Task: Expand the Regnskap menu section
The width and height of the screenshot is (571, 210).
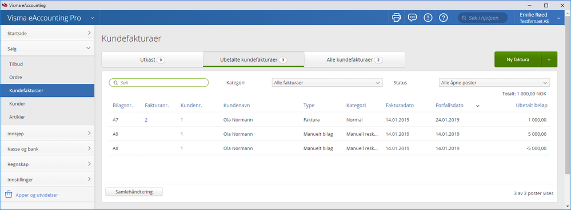Action: pyautogui.click(x=47, y=164)
